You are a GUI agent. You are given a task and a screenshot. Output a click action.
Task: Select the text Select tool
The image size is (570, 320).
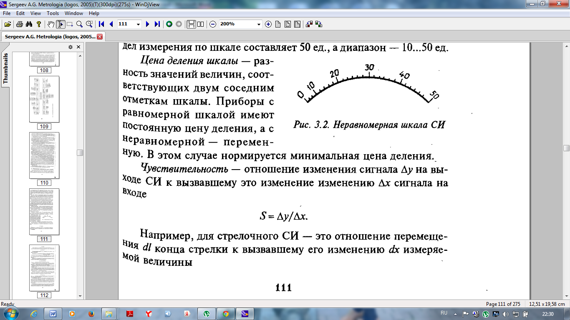(x=61, y=24)
